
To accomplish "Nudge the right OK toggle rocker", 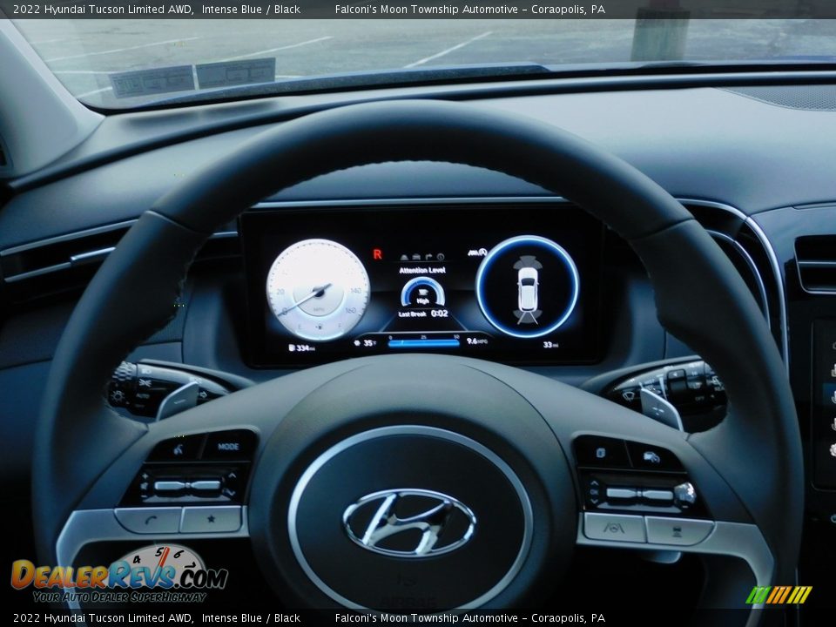I will click(x=640, y=494).
